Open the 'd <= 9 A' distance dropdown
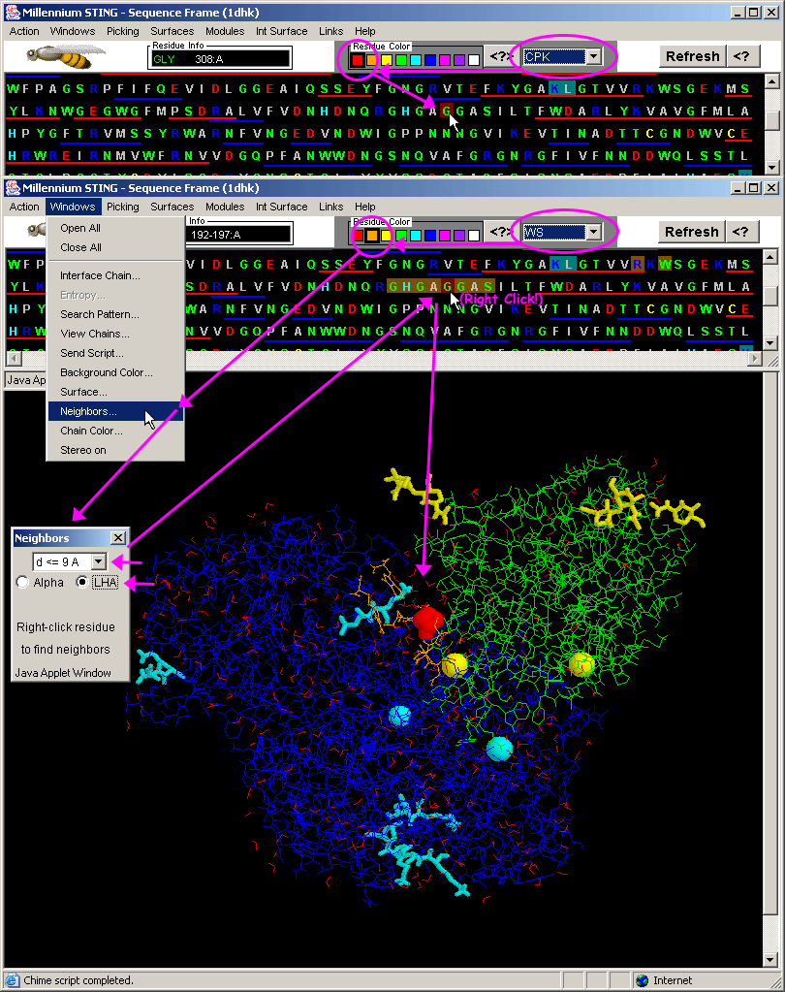 [x=99, y=561]
